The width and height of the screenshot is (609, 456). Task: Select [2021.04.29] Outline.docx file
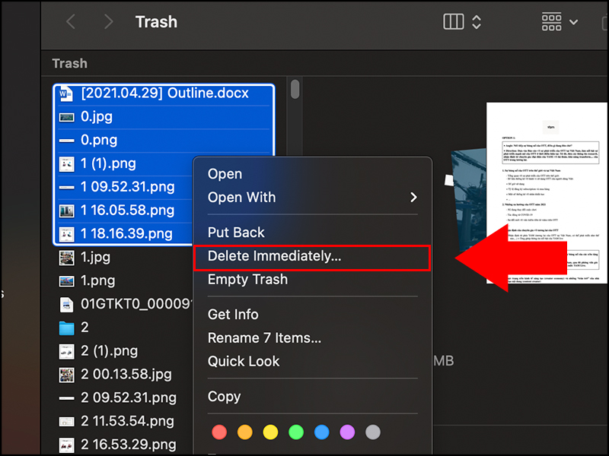(164, 93)
